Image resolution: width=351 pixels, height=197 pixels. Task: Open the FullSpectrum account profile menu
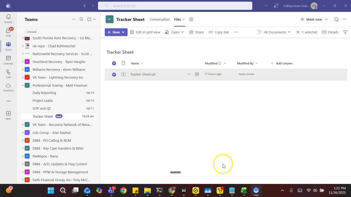pyautogui.click(x=314, y=6)
